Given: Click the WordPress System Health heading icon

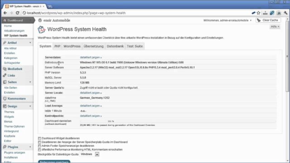Looking at the screenshot, I should (x=41, y=29).
